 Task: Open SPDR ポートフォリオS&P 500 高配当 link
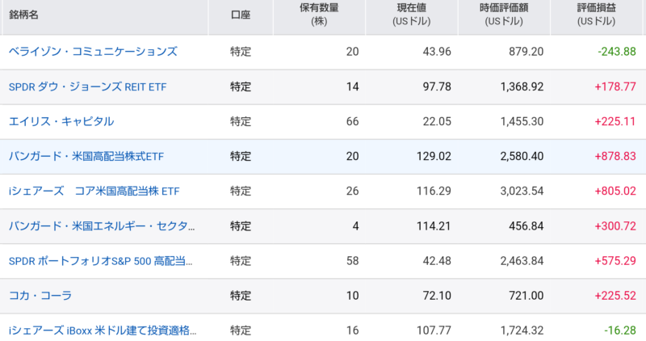click(x=100, y=261)
